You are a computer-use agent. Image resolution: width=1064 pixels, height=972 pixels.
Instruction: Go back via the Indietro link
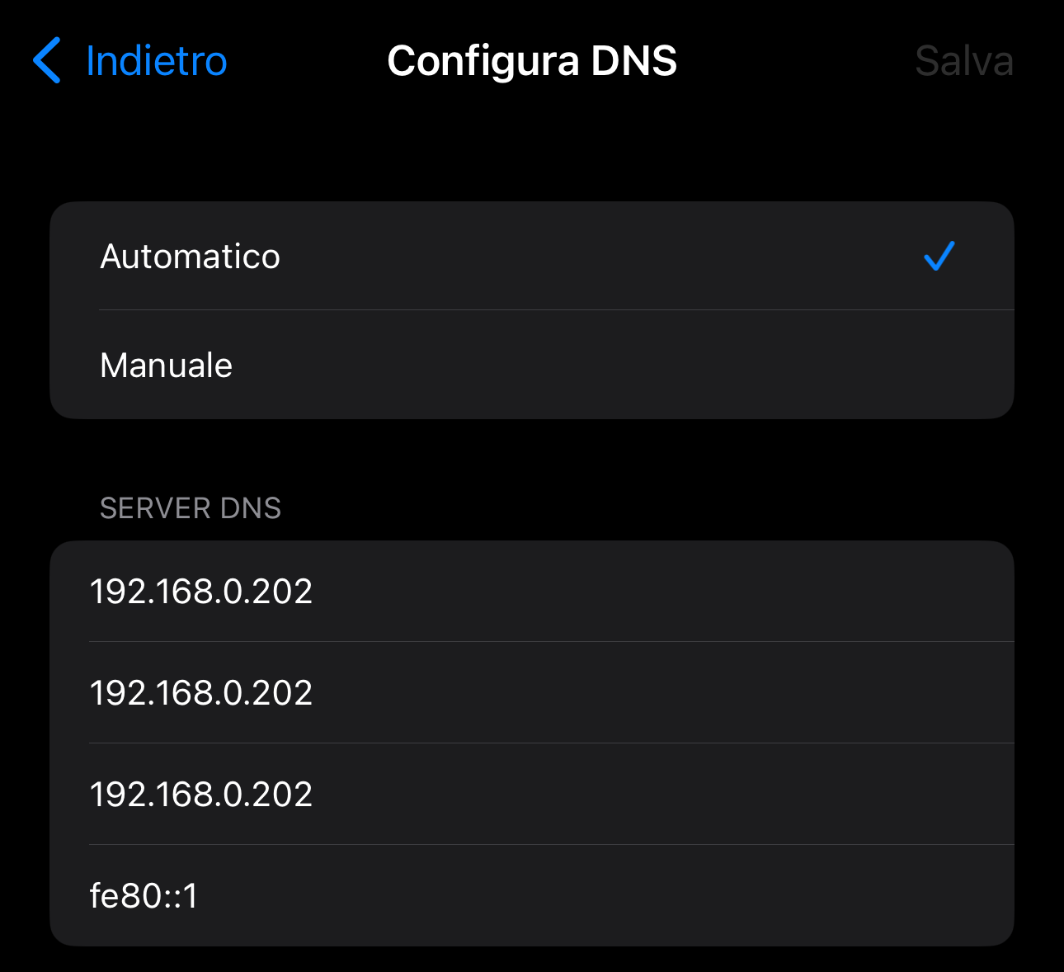[x=156, y=61]
